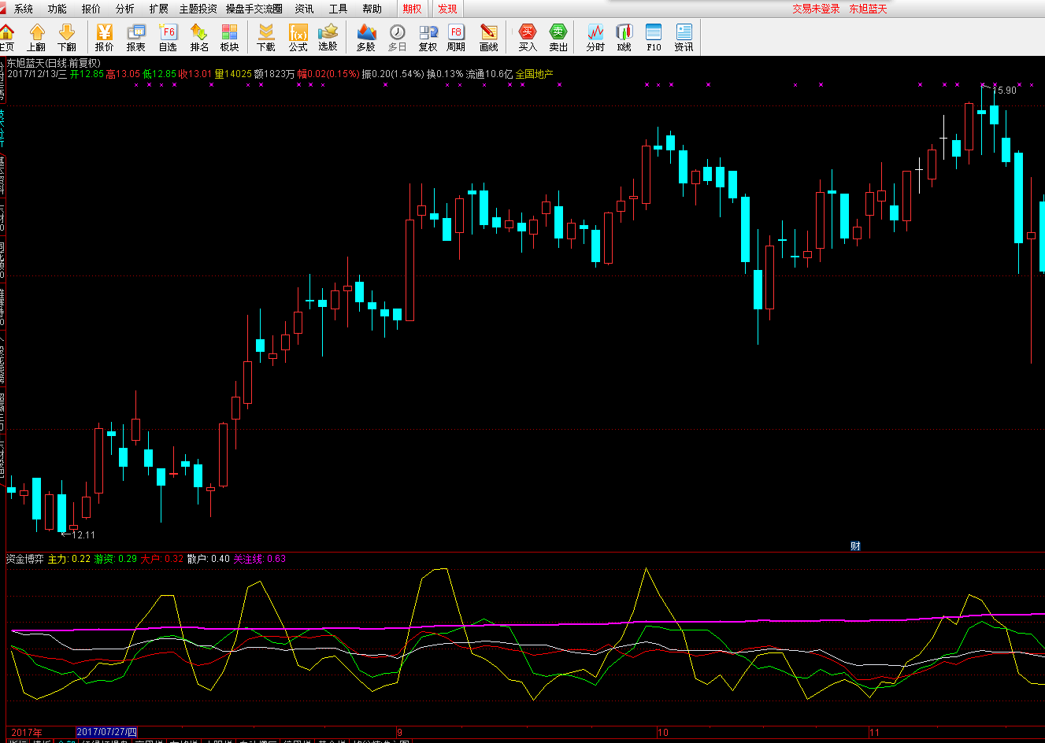Click the 东旭蓝天(日线.前复权) chart title
1045x743 pixels.
[x=54, y=63]
